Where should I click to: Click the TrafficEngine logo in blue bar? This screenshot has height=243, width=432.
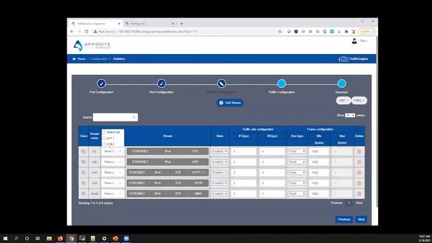354,59
